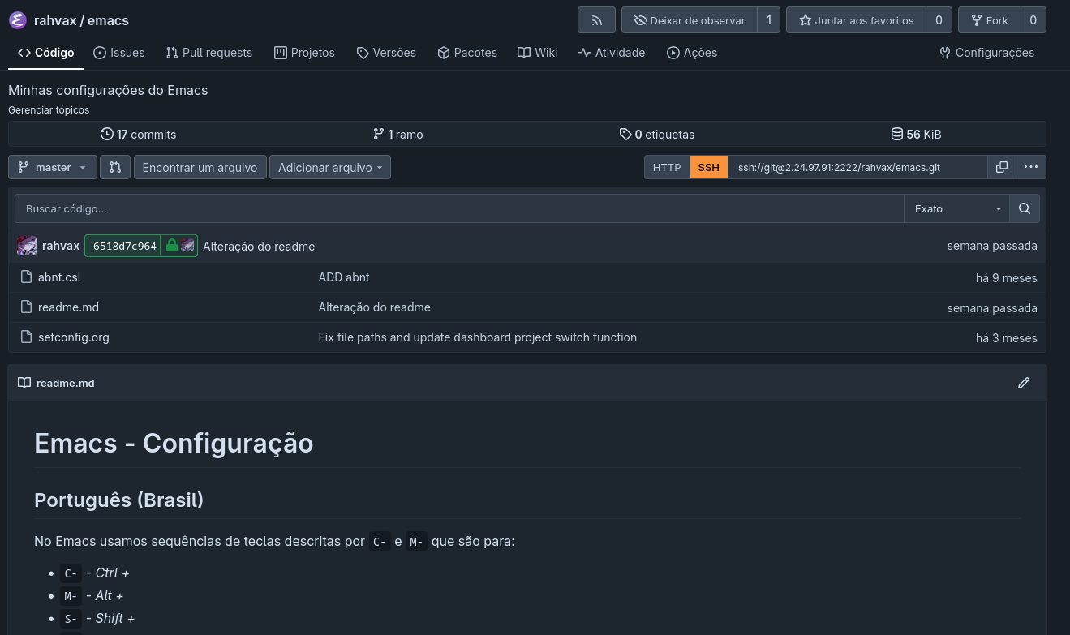This screenshot has height=635, width=1070.
Task: Toggle Deixar de observar watch button
Action: point(690,20)
